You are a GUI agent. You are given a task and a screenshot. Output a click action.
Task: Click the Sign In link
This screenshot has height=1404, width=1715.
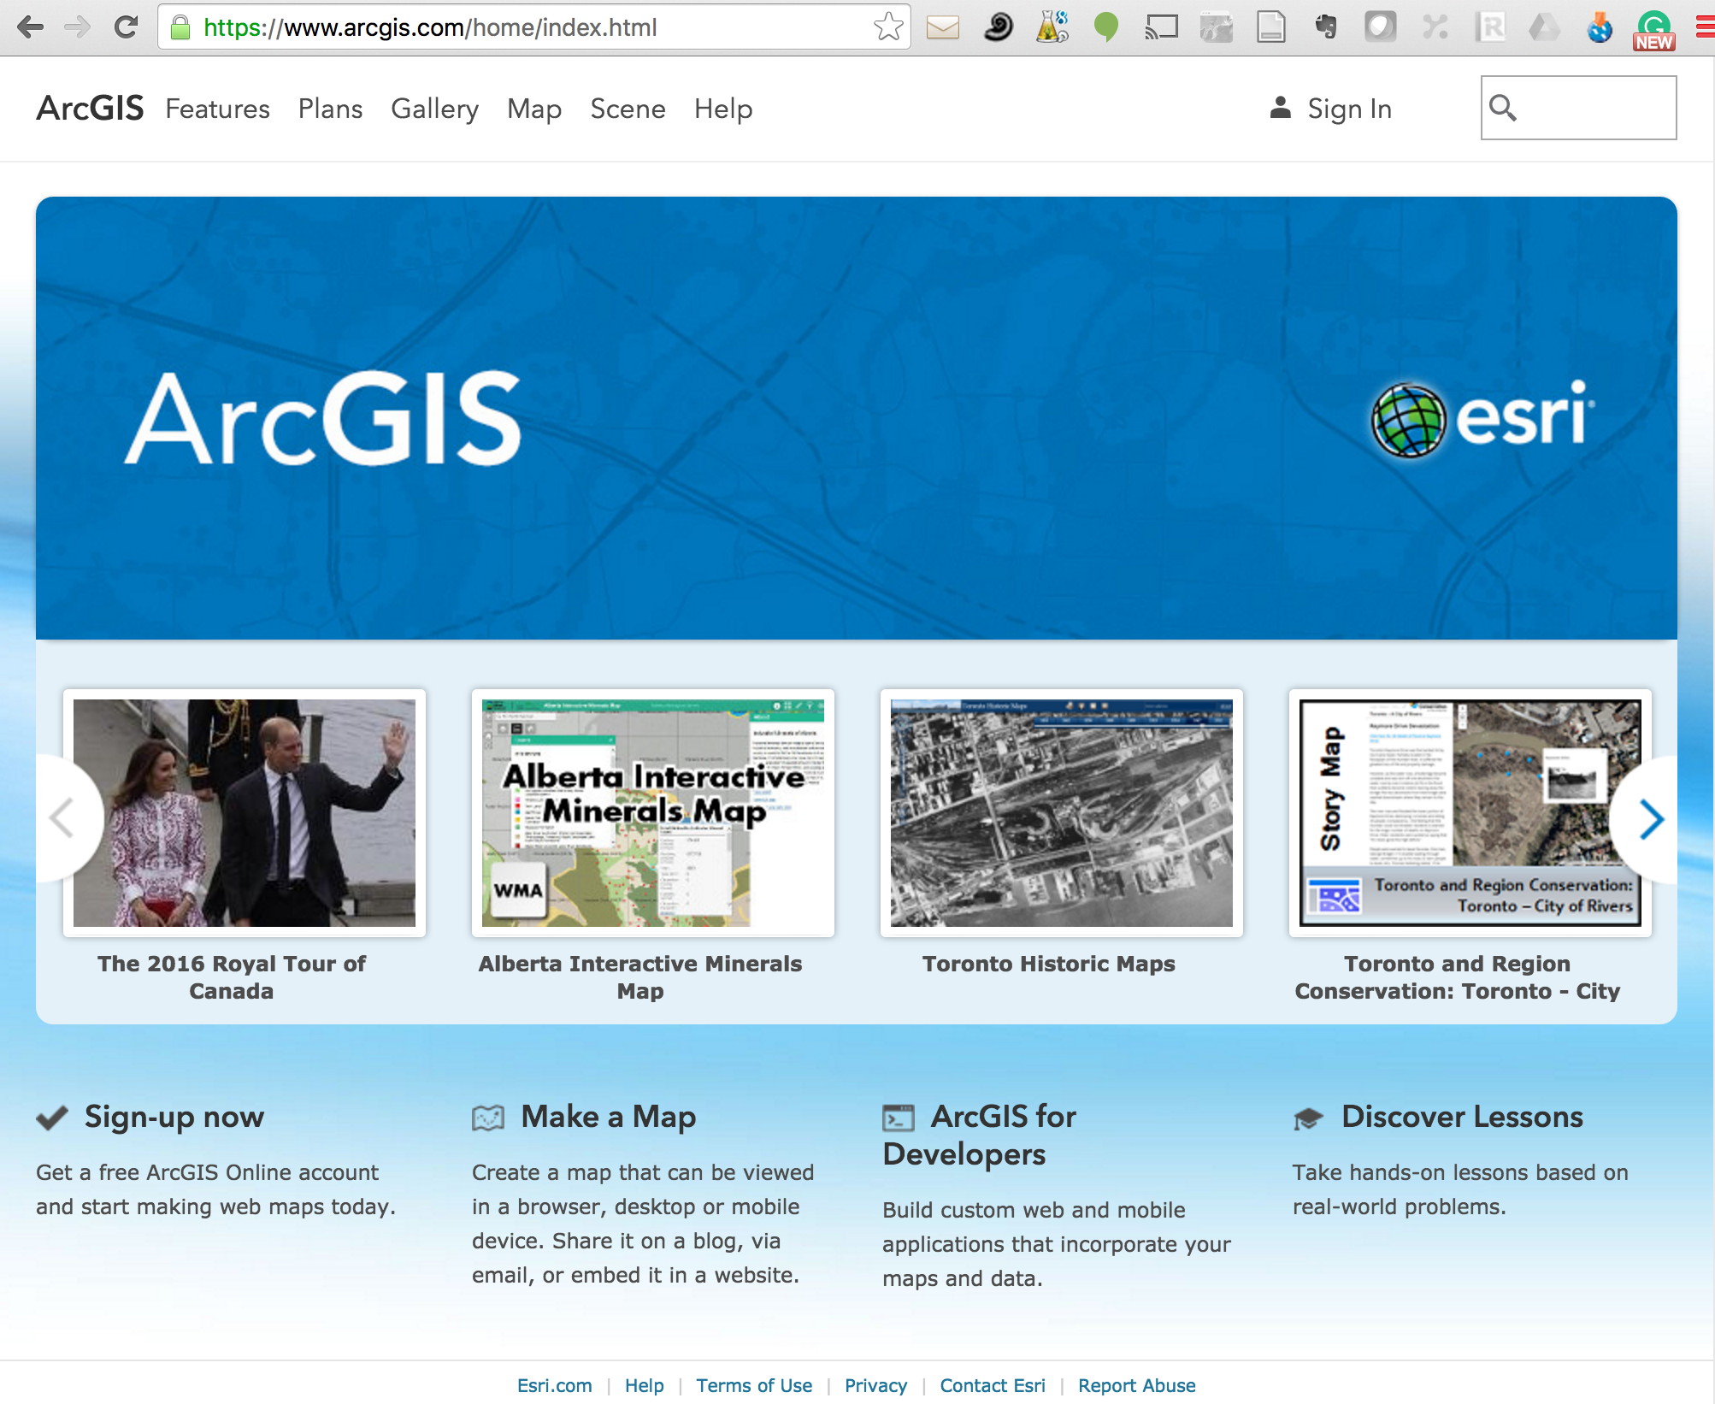[x=1349, y=109]
